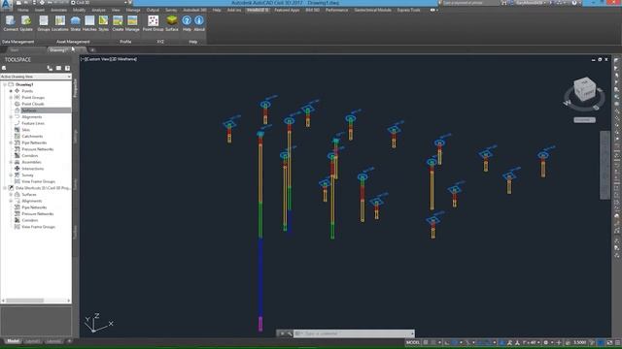This screenshot has width=622, height=349.
Task: Open the Home ribbon tab
Action: point(22,10)
